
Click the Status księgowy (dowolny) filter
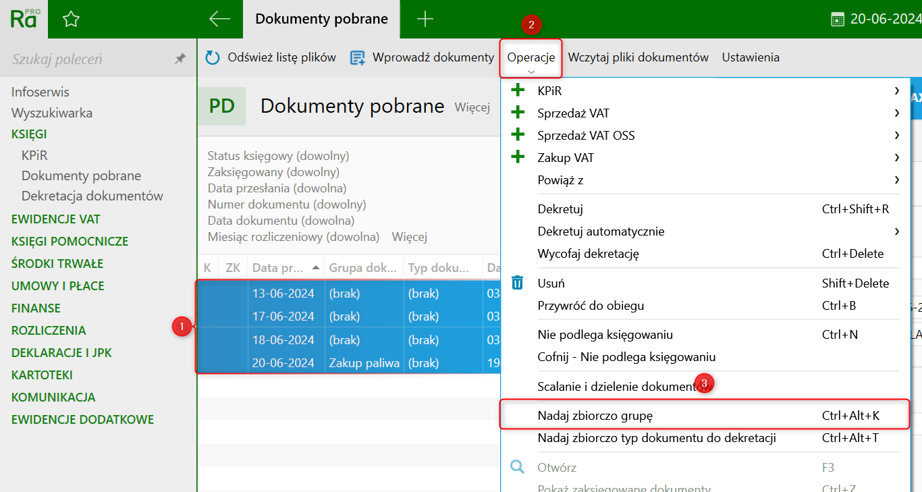pos(278,156)
